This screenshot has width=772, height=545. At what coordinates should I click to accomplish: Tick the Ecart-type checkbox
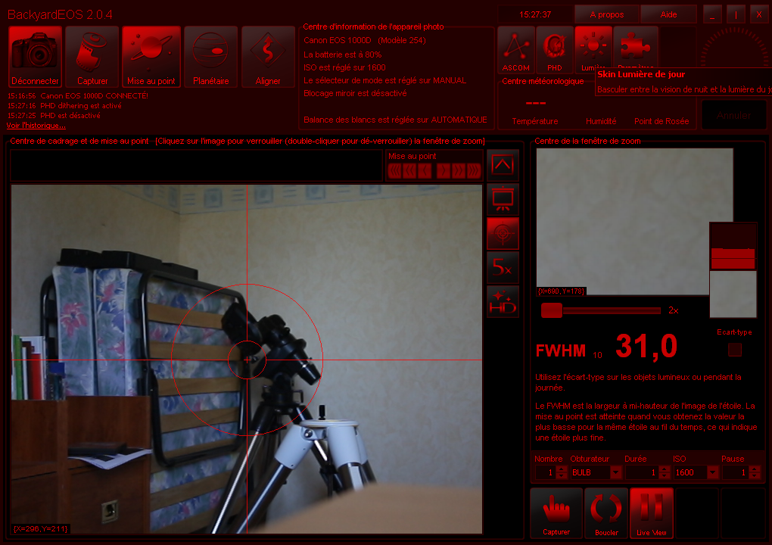(x=735, y=350)
